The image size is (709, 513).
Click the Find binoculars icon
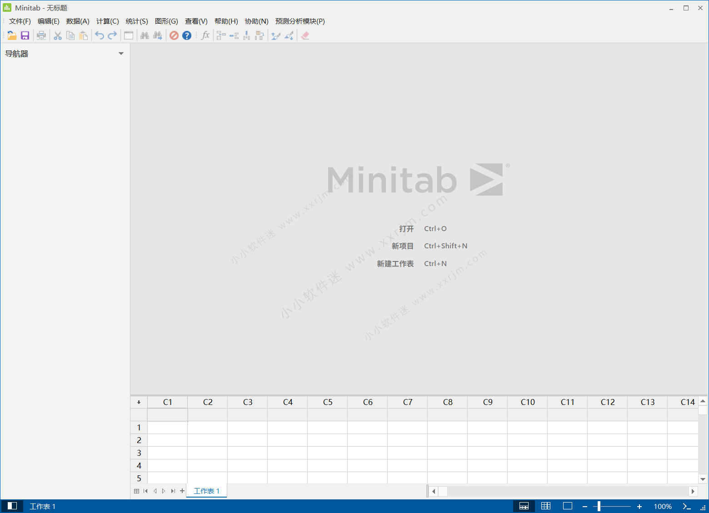(145, 35)
